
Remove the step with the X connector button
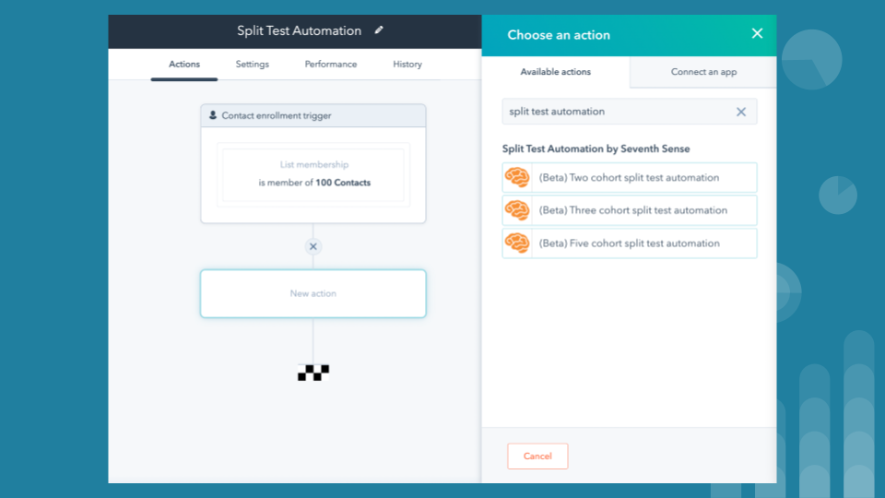pyautogui.click(x=313, y=247)
